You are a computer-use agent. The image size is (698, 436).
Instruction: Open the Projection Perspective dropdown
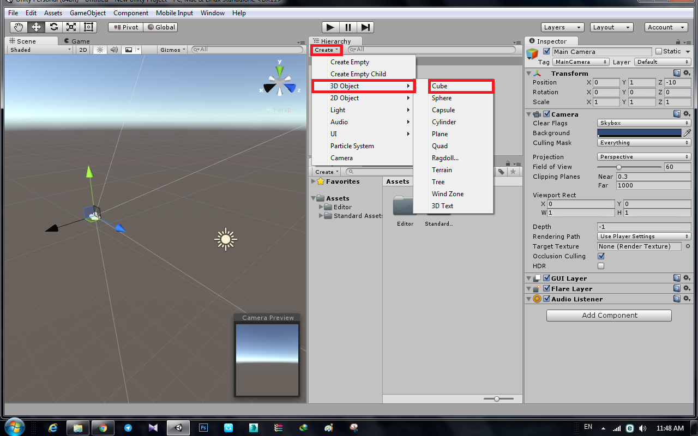[x=644, y=157]
